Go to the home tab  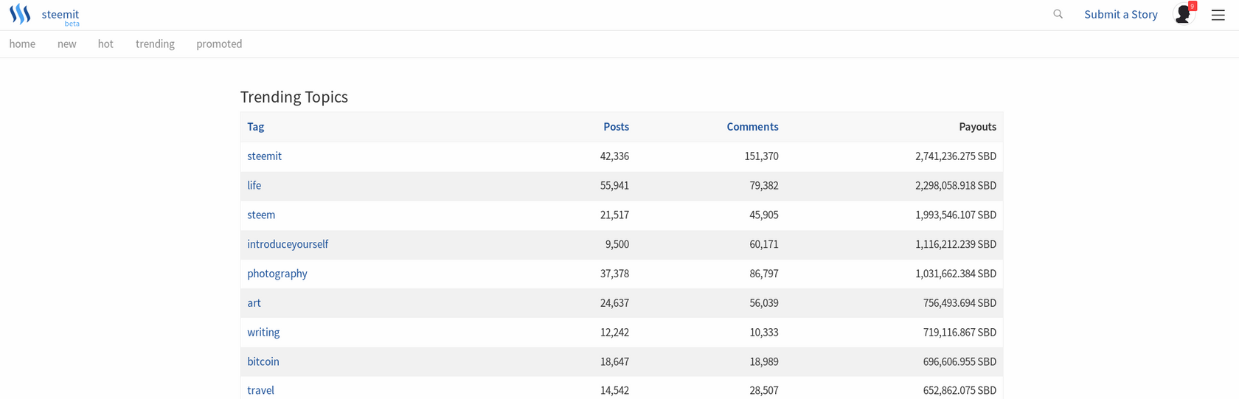22,44
